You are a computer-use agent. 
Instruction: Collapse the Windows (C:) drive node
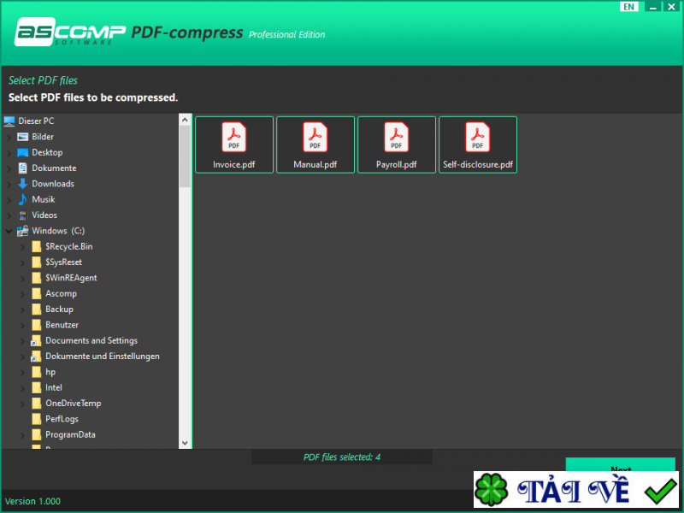tap(8, 230)
